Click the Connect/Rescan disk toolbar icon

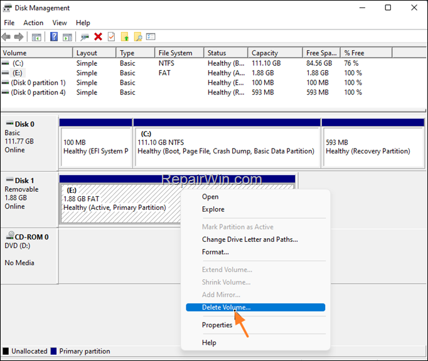click(85, 37)
